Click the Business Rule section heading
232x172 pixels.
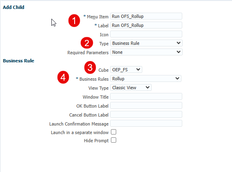[18, 61]
